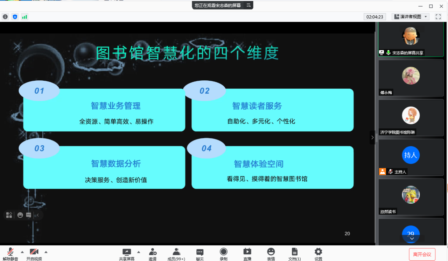Open the 聊天 chat window

[200, 254]
